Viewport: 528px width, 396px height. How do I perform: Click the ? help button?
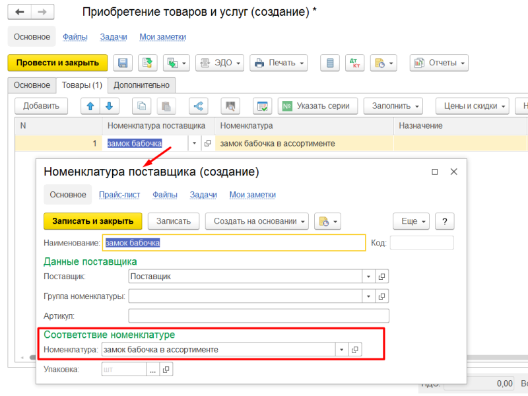coord(444,221)
